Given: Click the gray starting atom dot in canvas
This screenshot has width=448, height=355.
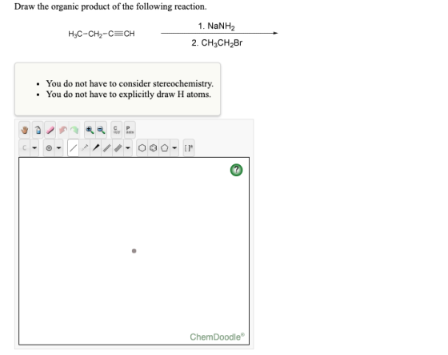Looking at the screenshot, I should click(134, 251).
